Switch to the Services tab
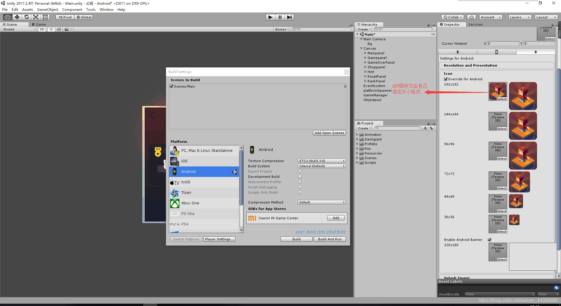Viewport: 561px width, 306px height. pyautogui.click(x=475, y=25)
